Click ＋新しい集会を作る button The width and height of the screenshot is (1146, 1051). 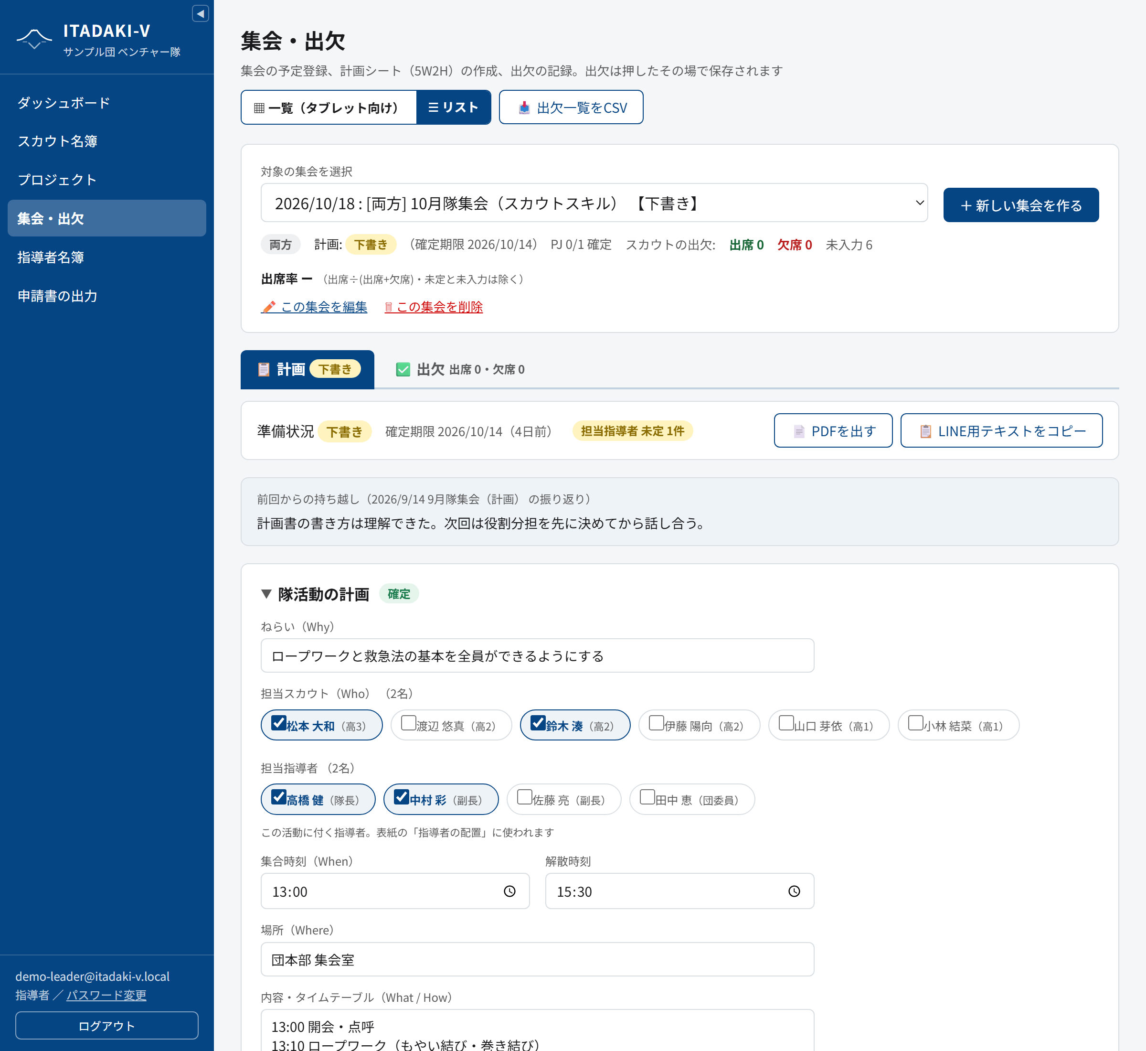tap(1020, 205)
